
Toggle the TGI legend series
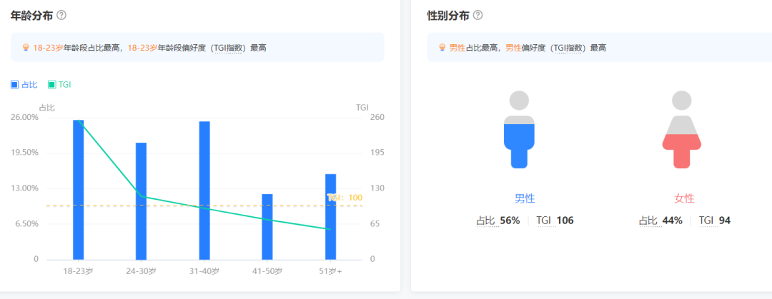[x=59, y=85]
